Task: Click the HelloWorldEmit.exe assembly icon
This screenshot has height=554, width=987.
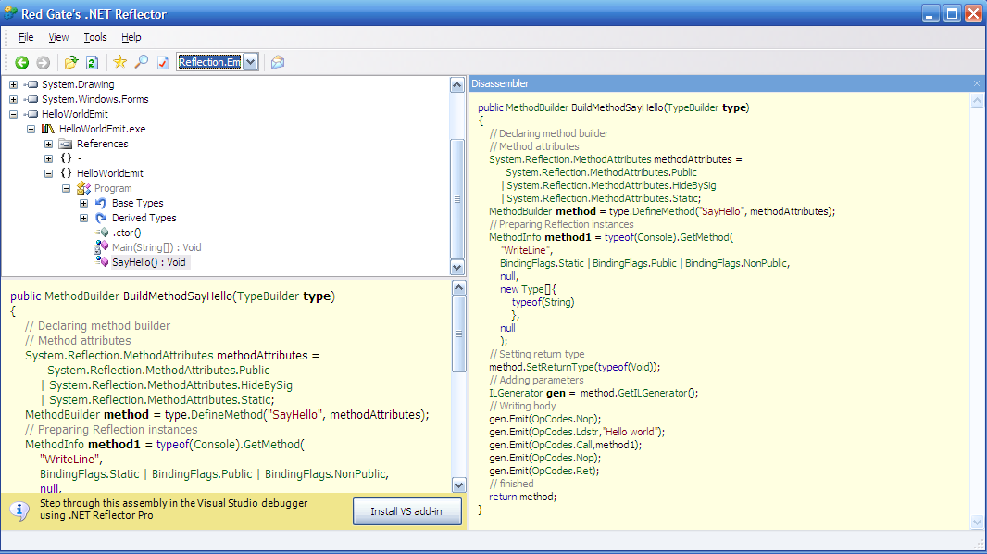Action: pos(48,129)
